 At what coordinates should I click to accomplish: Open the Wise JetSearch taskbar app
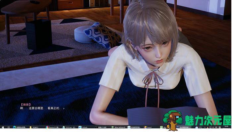point(118,127)
